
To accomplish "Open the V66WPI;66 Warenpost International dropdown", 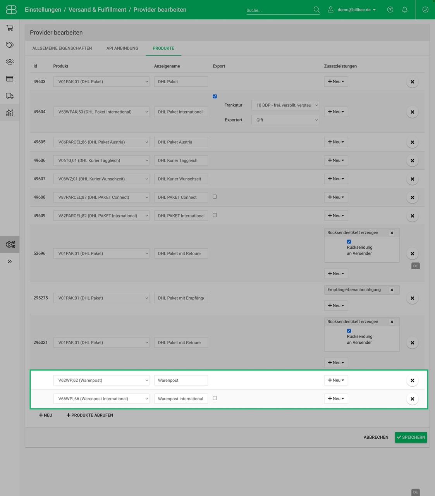I will [101, 399].
